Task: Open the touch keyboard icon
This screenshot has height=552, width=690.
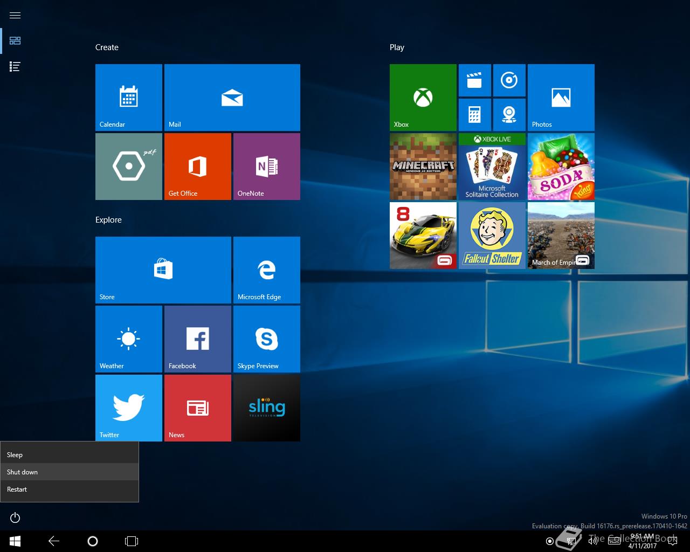Action: [614, 541]
